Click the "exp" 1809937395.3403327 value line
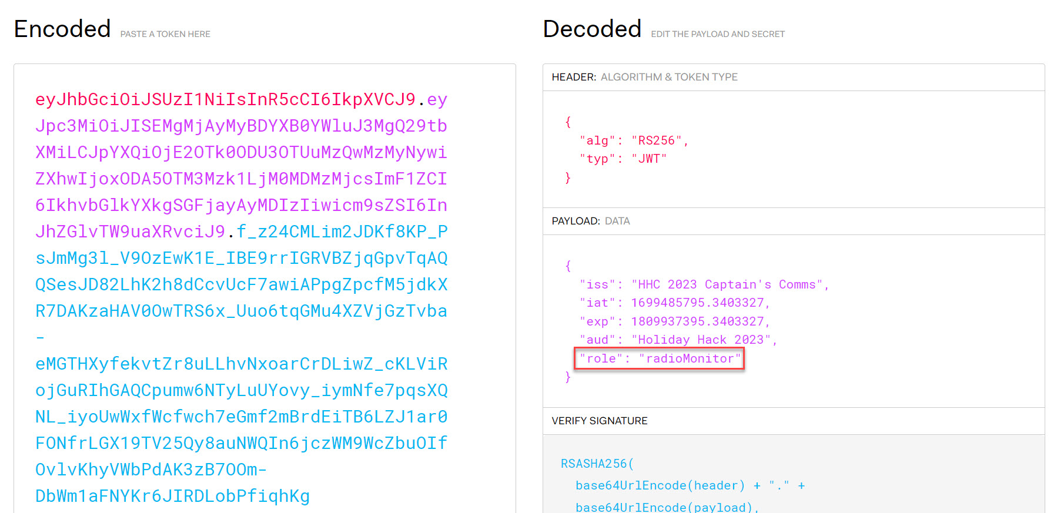 click(675, 321)
